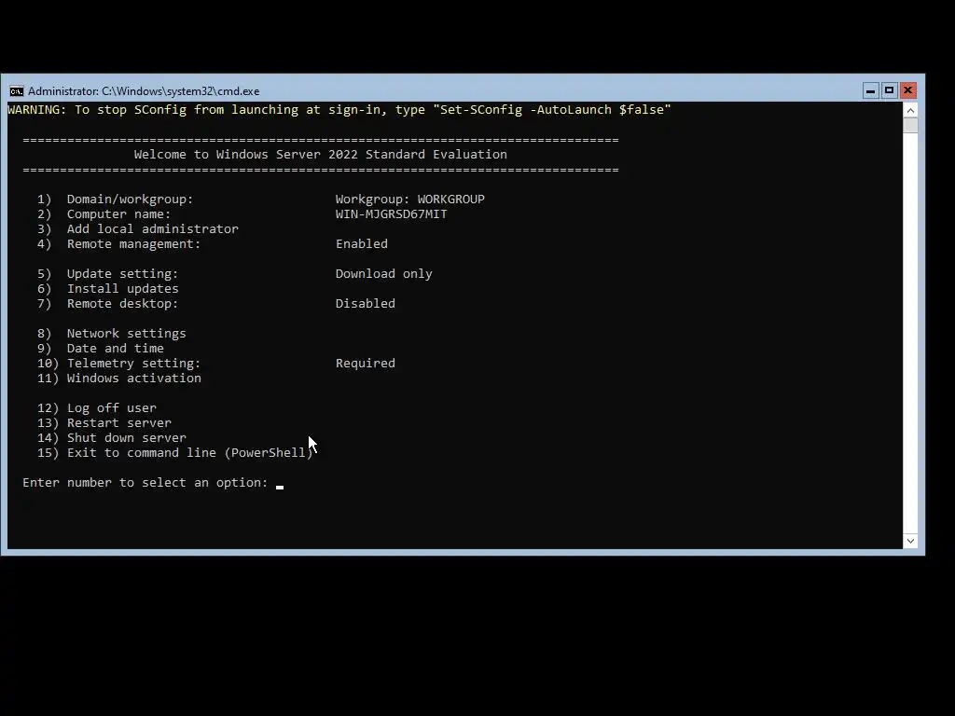This screenshot has height=716, width=955.
Task: Click 'Add local administrator' option
Action: (x=138, y=229)
